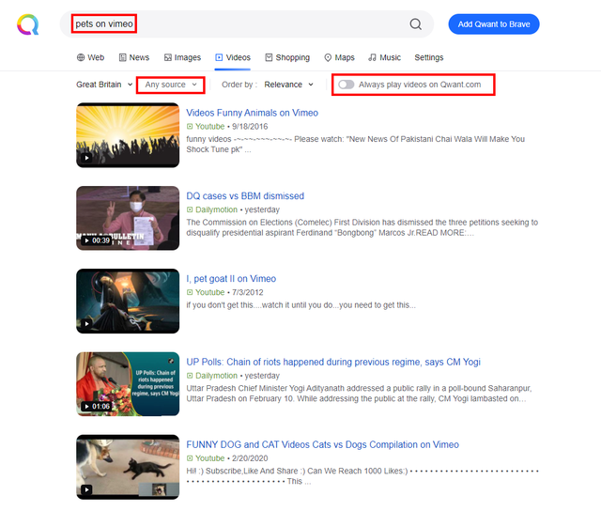Open FUNNY DOG and CAT Videos link
The height and width of the screenshot is (511, 601).
pyautogui.click(x=322, y=444)
